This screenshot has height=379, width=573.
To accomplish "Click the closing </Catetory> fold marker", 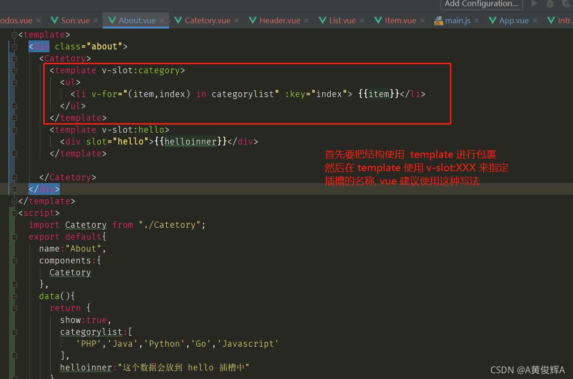I will [x=14, y=177].
